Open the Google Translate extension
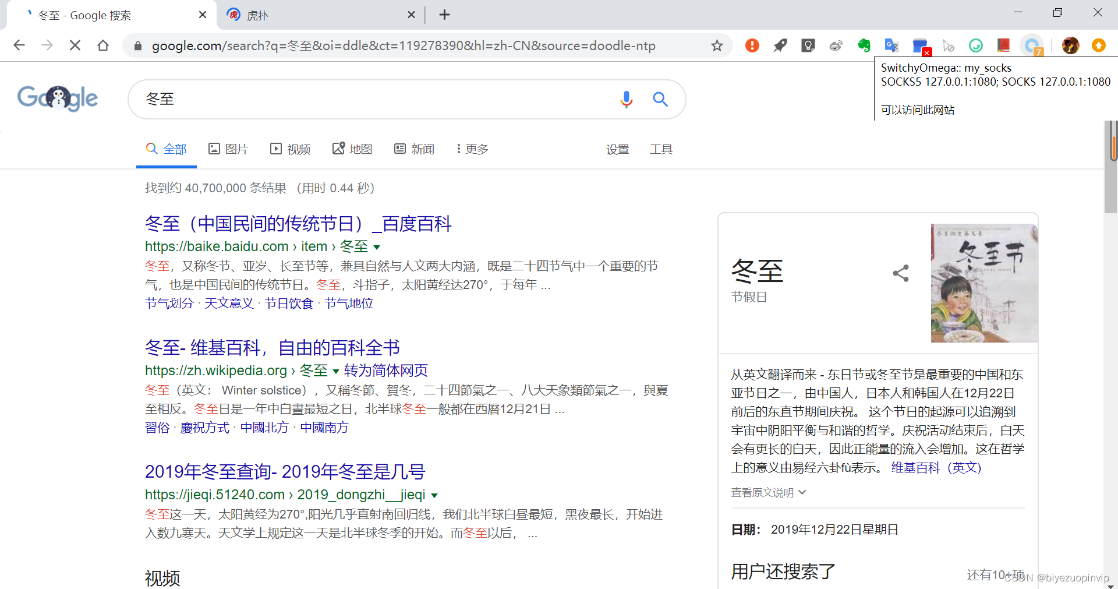 (x=891, y=45)
